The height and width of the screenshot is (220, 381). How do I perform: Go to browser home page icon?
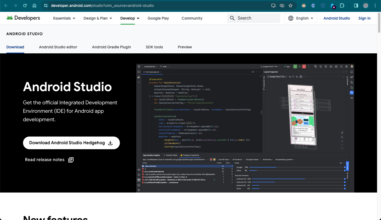point(34,6)
